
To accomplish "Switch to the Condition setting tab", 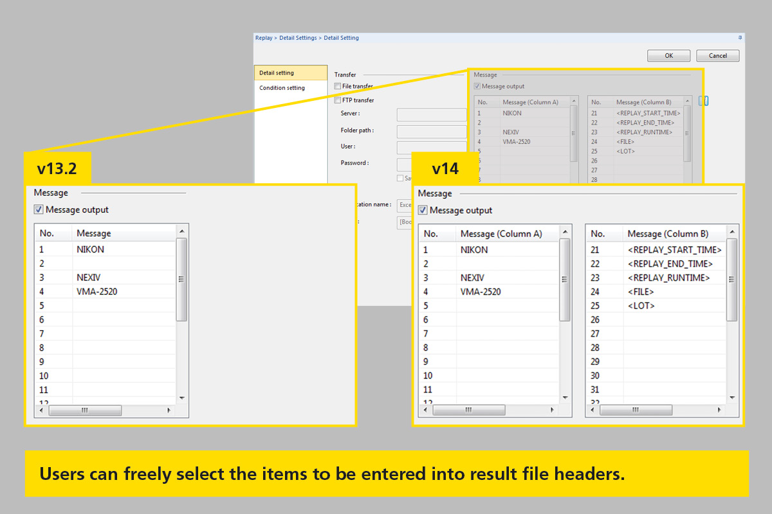I will pyautogui.click(x=282, y=88).
